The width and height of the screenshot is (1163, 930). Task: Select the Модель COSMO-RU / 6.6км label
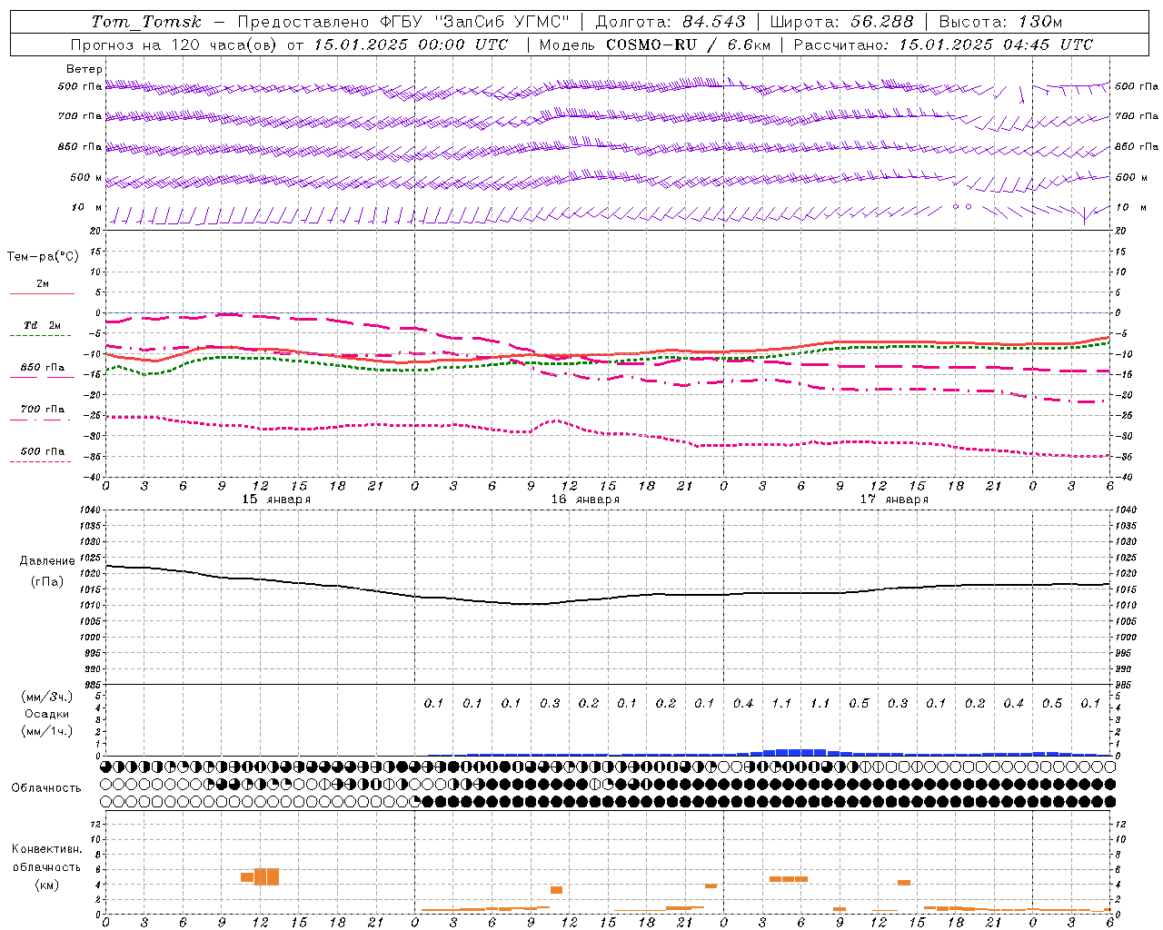click(654, 45)
